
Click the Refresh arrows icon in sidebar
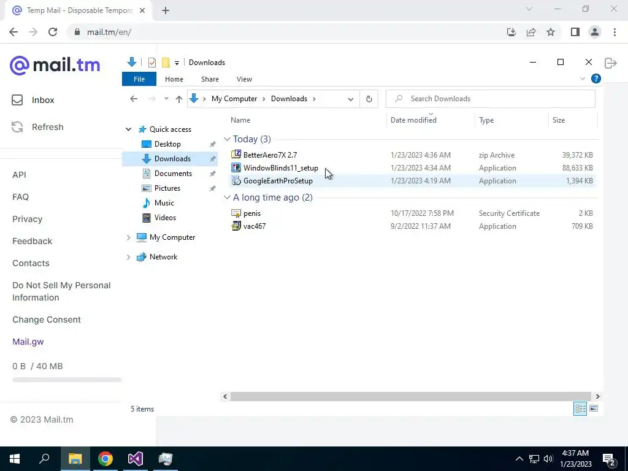tap(17, 127)
